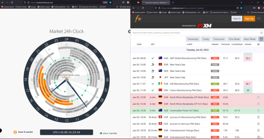
Task: Open Most Visited bookmark folder in left window
Action: point(21,7)
